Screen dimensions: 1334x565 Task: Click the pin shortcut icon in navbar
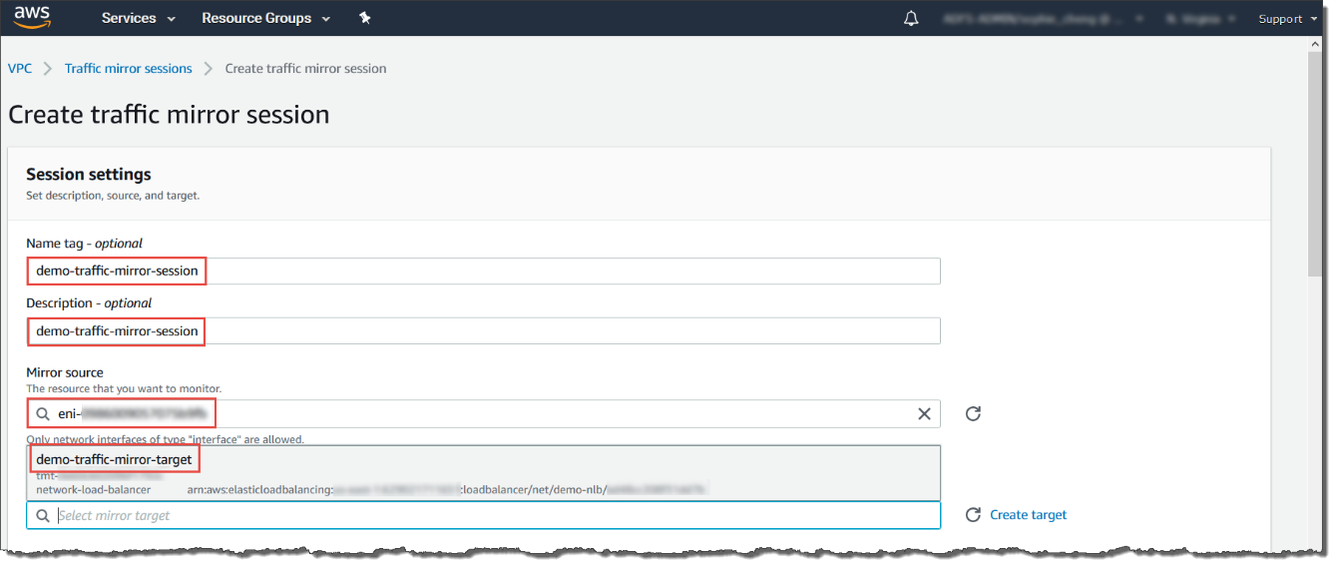pos(365,18)
